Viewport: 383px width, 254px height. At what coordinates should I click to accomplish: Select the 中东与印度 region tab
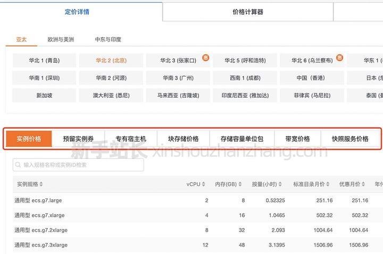[108, 39]
